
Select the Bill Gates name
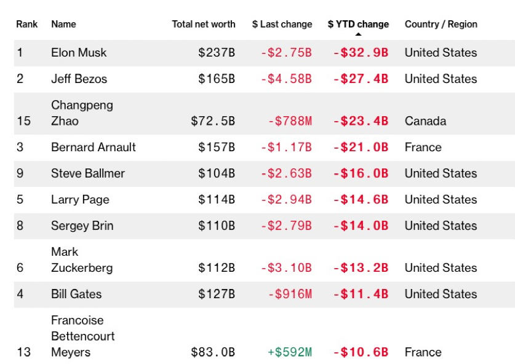(x=76, y=294)
